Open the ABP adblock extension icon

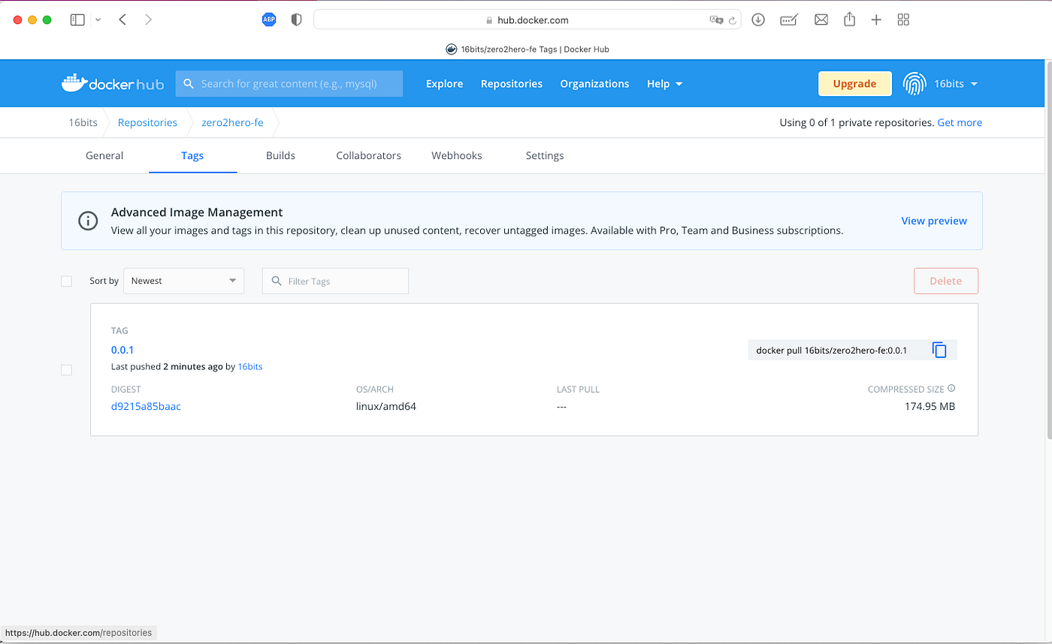tap(269, 20)
